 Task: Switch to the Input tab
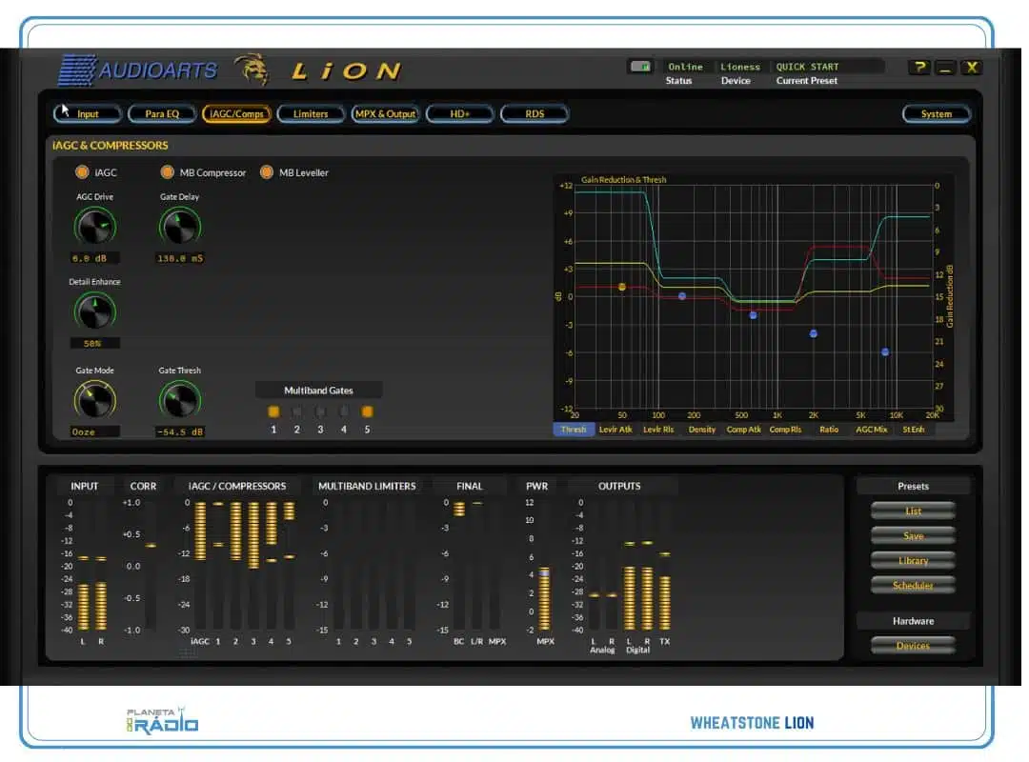(88, 113)
